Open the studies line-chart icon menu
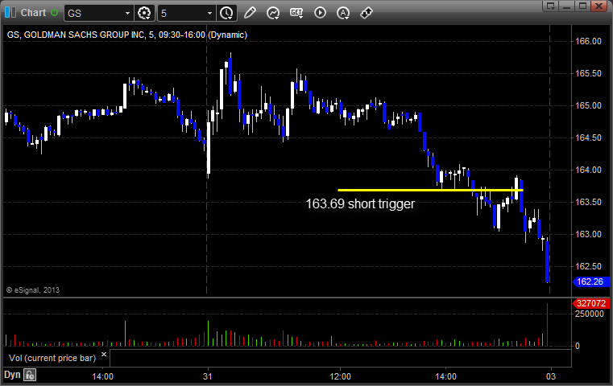 pos(273,13)
